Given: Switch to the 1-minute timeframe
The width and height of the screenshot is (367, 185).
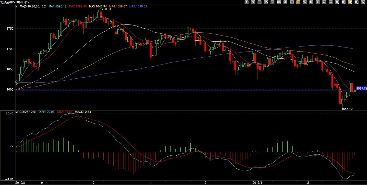Looking at the screenshot, I should click(x=246, y=2).
